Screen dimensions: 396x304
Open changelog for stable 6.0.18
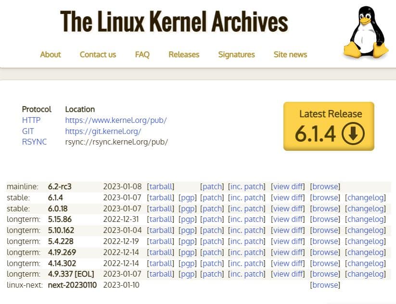coord(365,209)
